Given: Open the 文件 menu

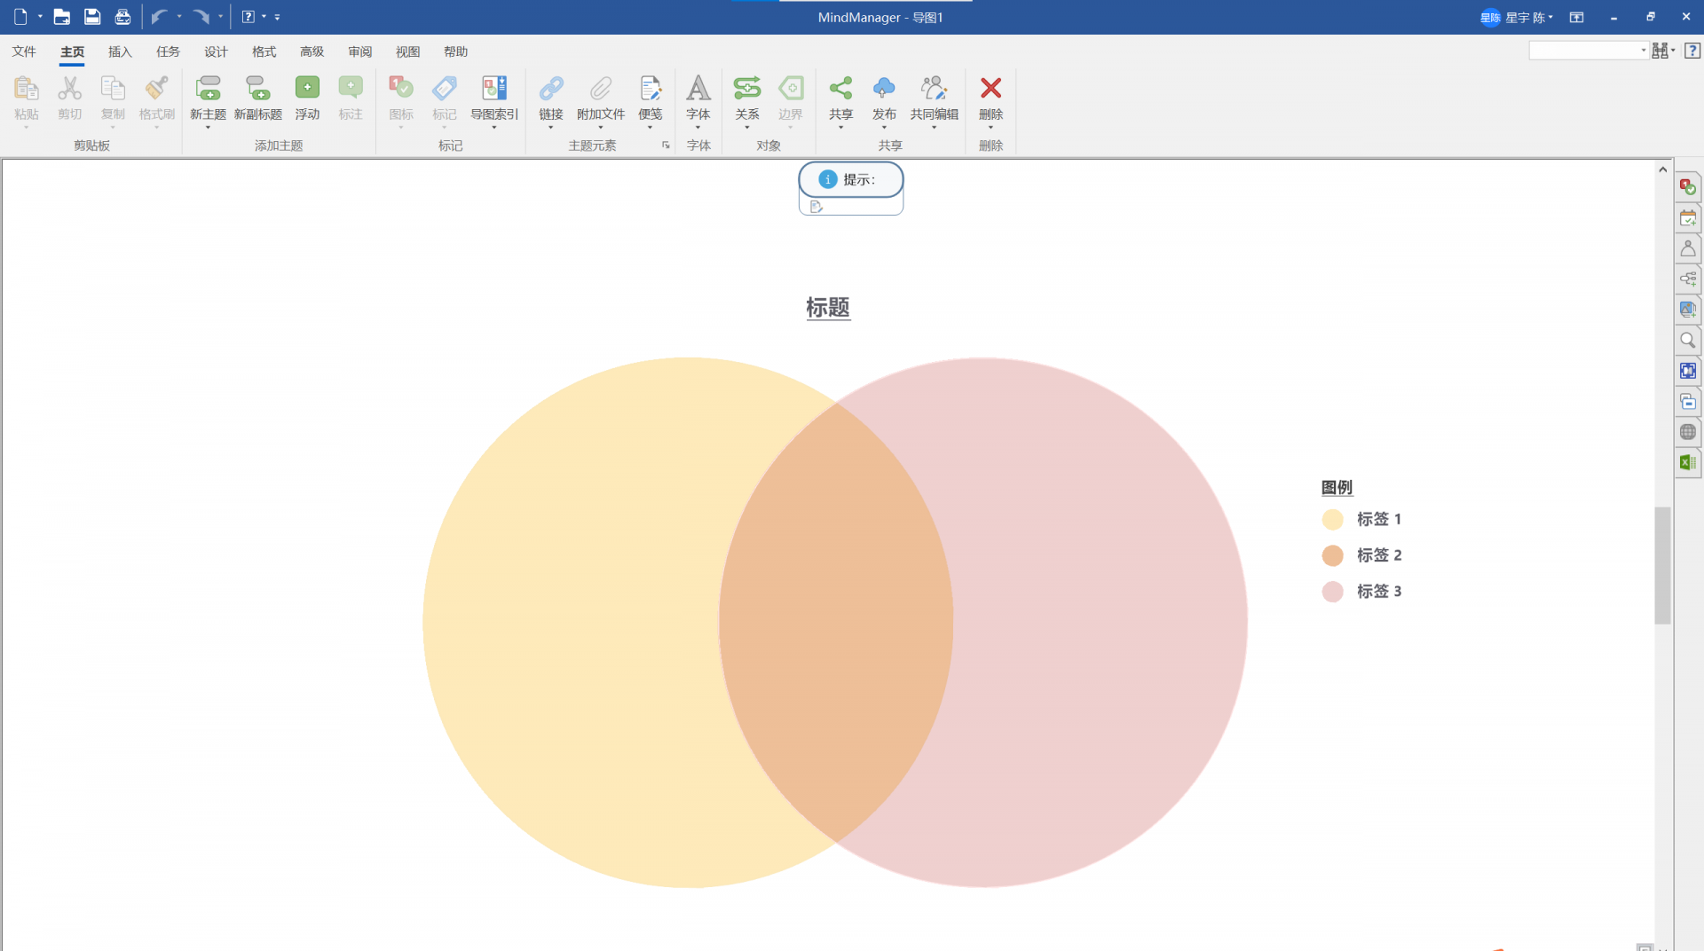Looking at the screenshot, I should click(24, 51).
